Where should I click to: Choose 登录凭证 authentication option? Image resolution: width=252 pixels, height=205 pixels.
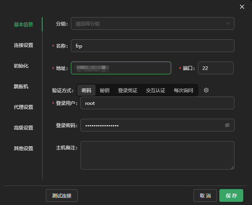[x=127, y=90]
